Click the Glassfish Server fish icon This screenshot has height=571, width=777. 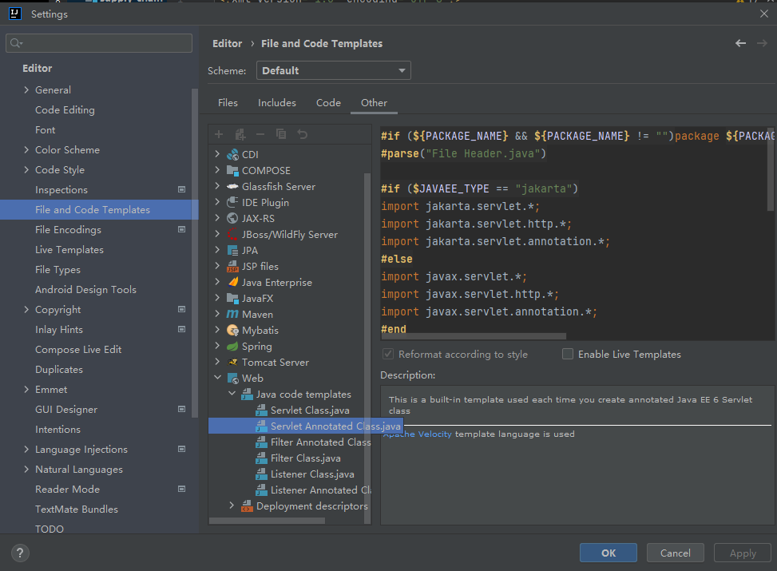click(232, 186)
